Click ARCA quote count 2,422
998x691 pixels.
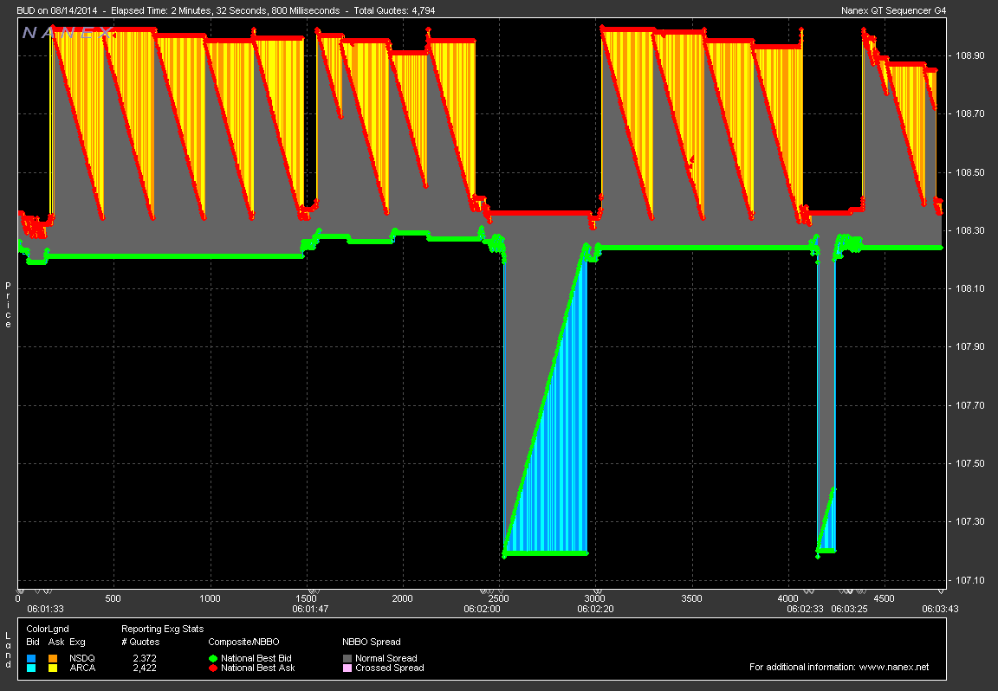(145, 668)
